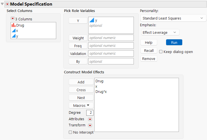This screenshot has width=207, height=140.
Task: Select the Drug*x interaction effect
Action: (101, 91)
